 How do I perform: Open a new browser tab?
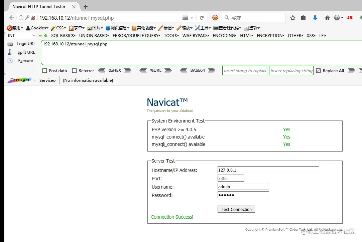[86, 7]
